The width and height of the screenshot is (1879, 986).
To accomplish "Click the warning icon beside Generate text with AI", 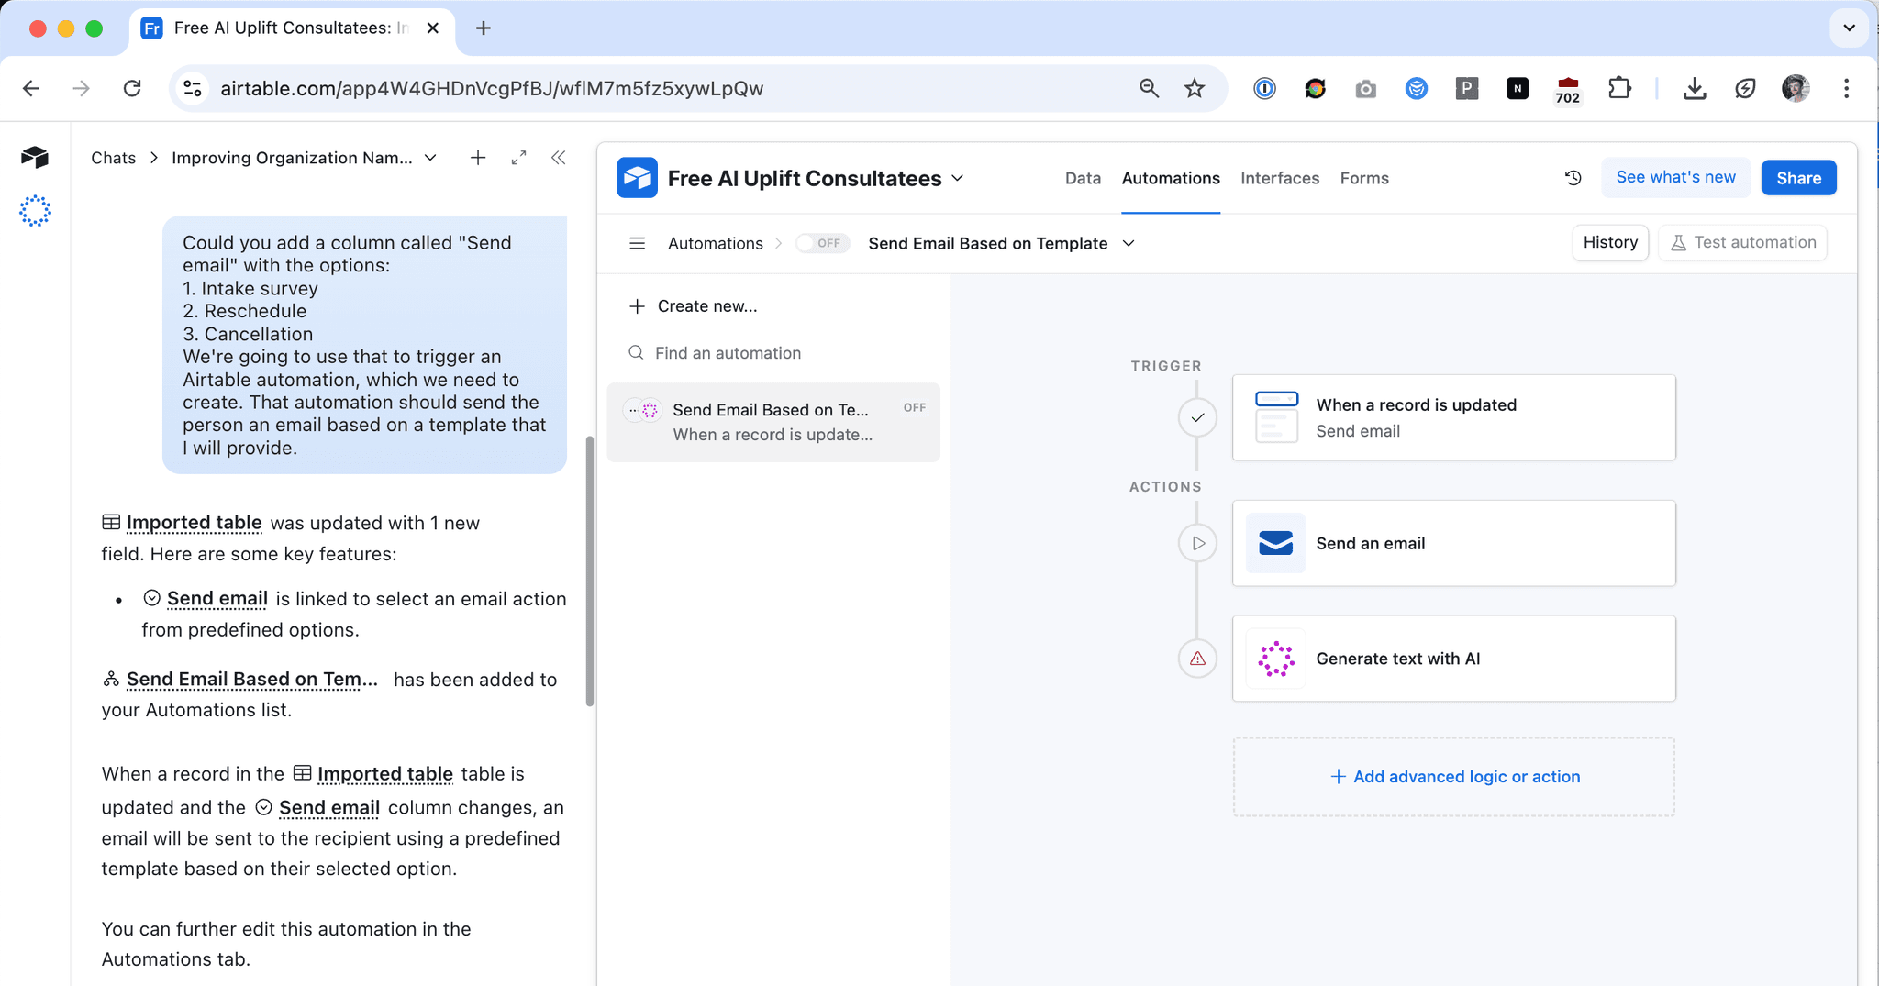I will (1197, 659).
